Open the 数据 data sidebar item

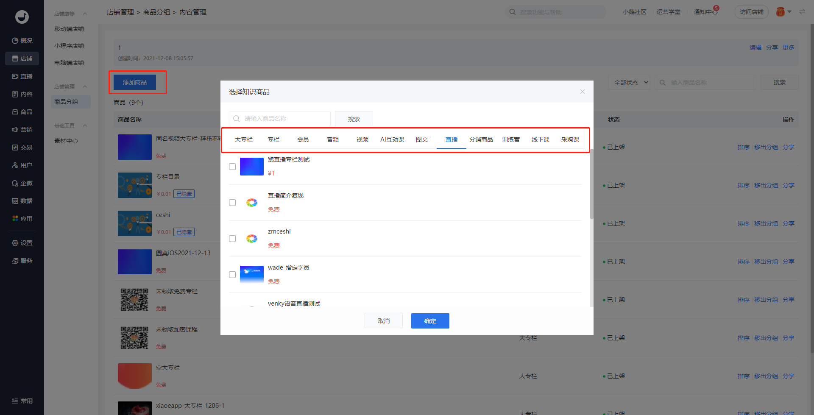pos(22,201)
